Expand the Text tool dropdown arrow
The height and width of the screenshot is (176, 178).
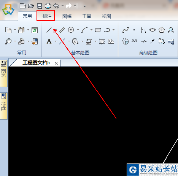[x=56, y=41]
